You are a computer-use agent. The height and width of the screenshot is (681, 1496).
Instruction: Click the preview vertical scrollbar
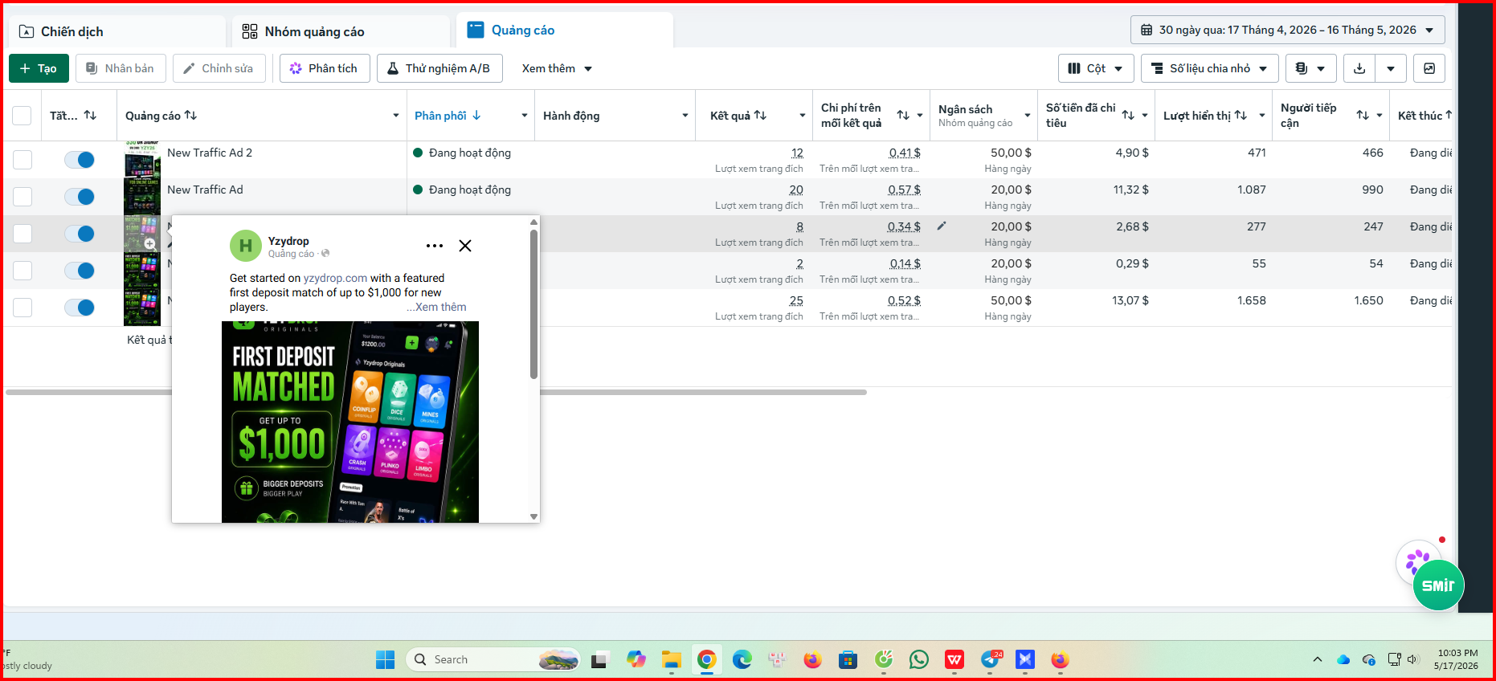533,304
